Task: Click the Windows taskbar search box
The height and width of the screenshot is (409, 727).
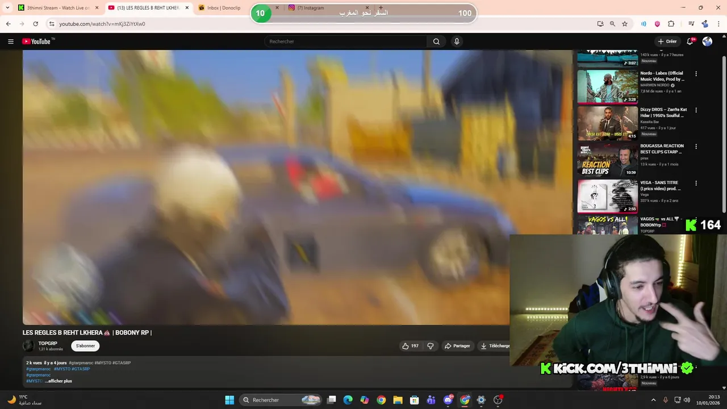Action: 281,400
